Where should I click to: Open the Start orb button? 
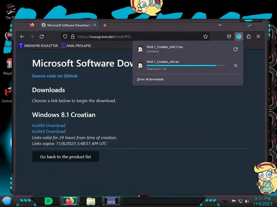7,201
